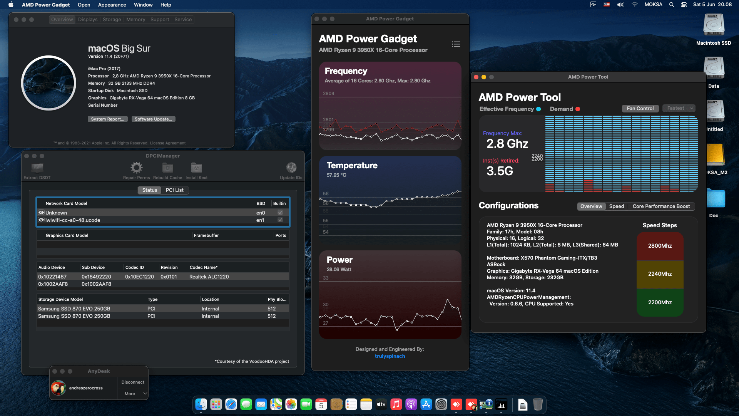Select the 2200Mhz speed step

660,302
